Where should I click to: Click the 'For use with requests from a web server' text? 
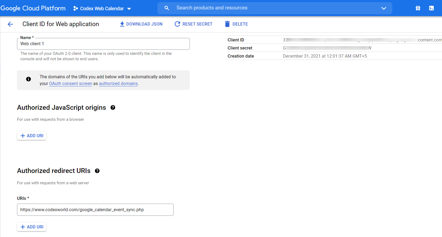point(53,183)
